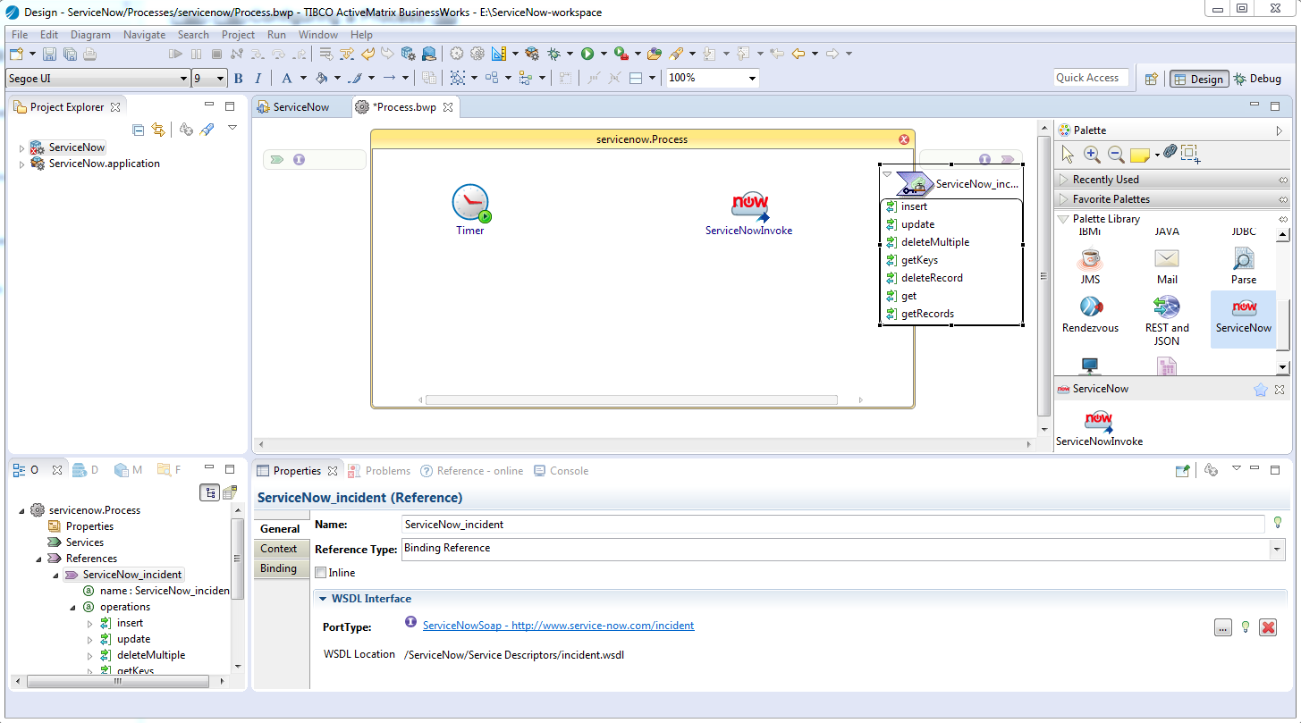Expand the insert operation in the outline
This screenshot has width=1301, height=723.
(x=89, y=624)
